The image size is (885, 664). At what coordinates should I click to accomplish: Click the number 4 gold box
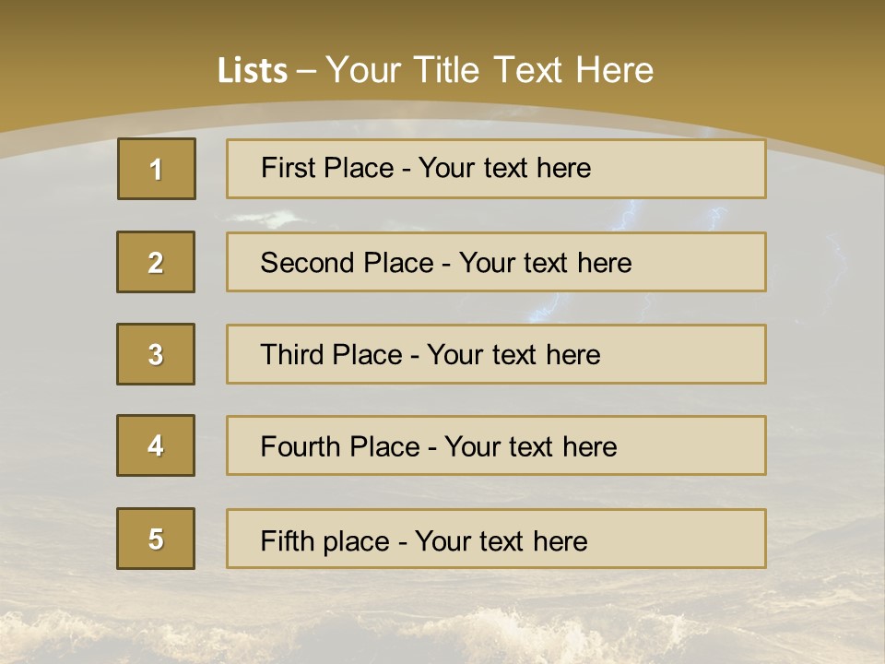[x=156, y=445]
